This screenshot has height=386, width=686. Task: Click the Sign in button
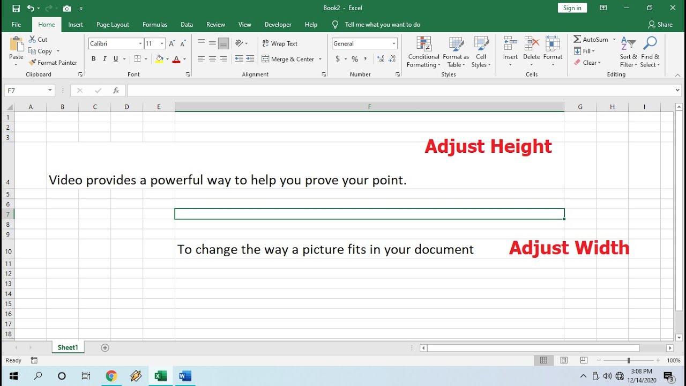[572, 8]
